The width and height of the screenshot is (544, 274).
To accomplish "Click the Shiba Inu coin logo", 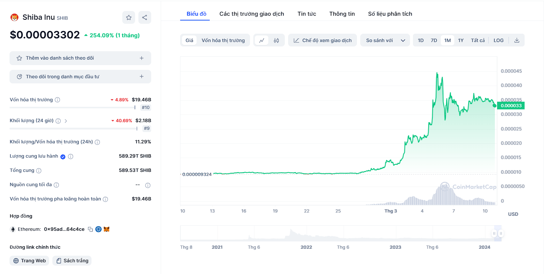I will pos(14,17).
